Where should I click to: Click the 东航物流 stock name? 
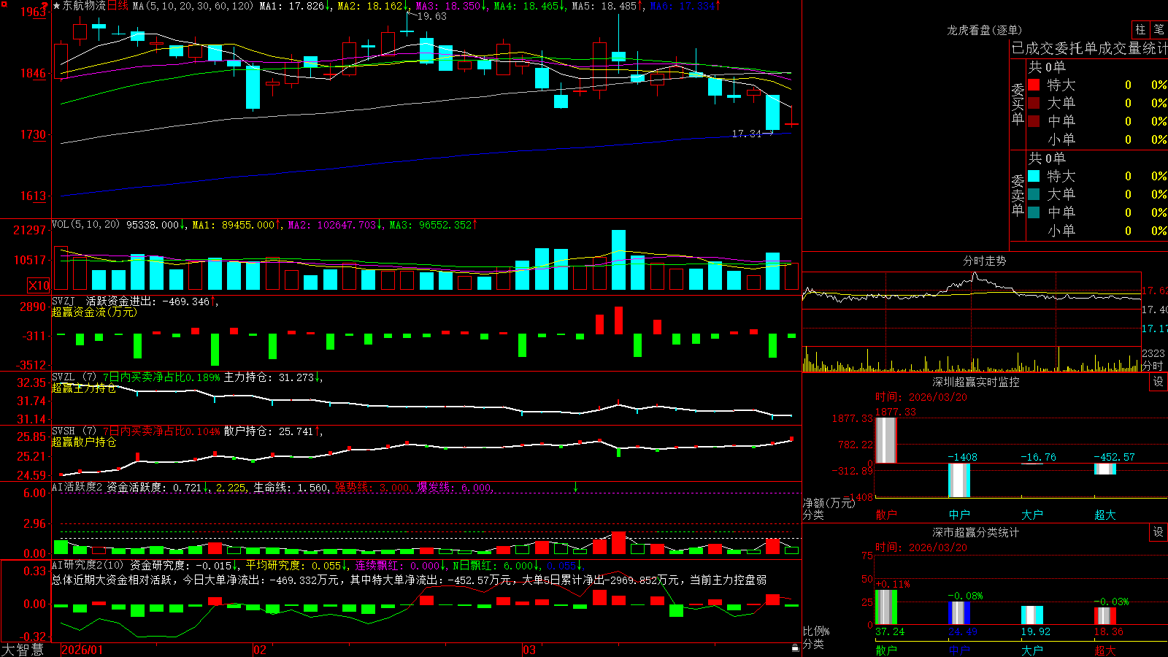click(x=84, y=6)
